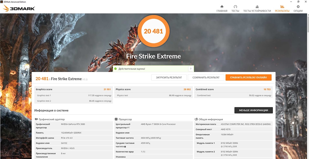Click the NVIDIA / ASUS manufacturer value

coord(68,148)
